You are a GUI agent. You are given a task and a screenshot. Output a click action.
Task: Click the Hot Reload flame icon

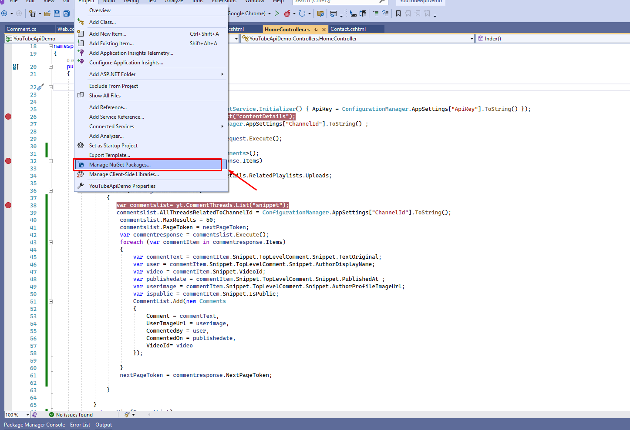point(287,13)
